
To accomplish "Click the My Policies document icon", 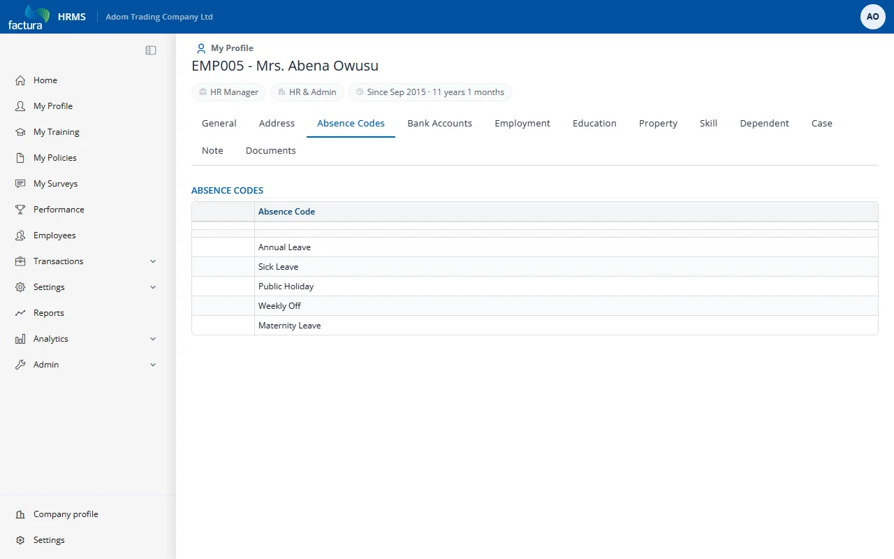I will point(20,158).
